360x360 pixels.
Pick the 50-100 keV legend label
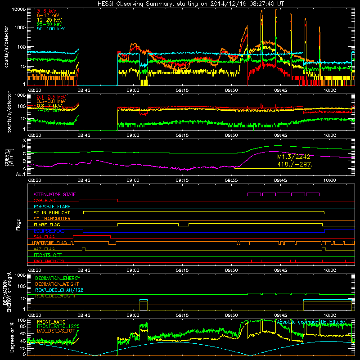(x=51, y=29)
